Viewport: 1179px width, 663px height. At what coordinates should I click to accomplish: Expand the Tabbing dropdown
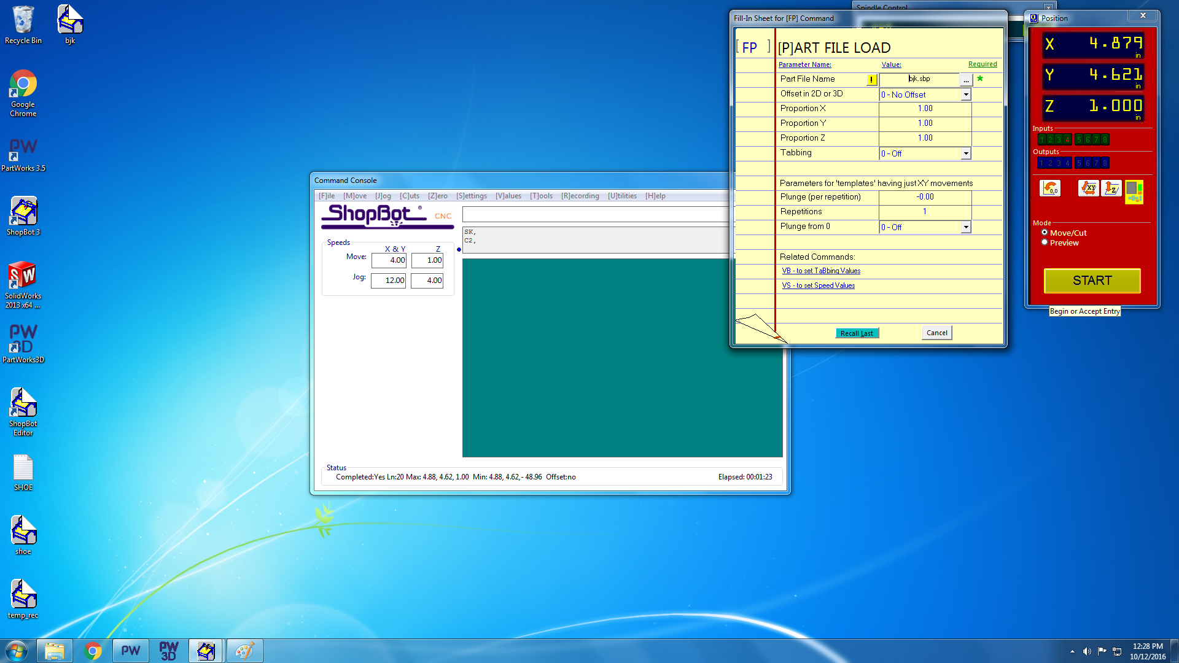(x=966, y=153)
